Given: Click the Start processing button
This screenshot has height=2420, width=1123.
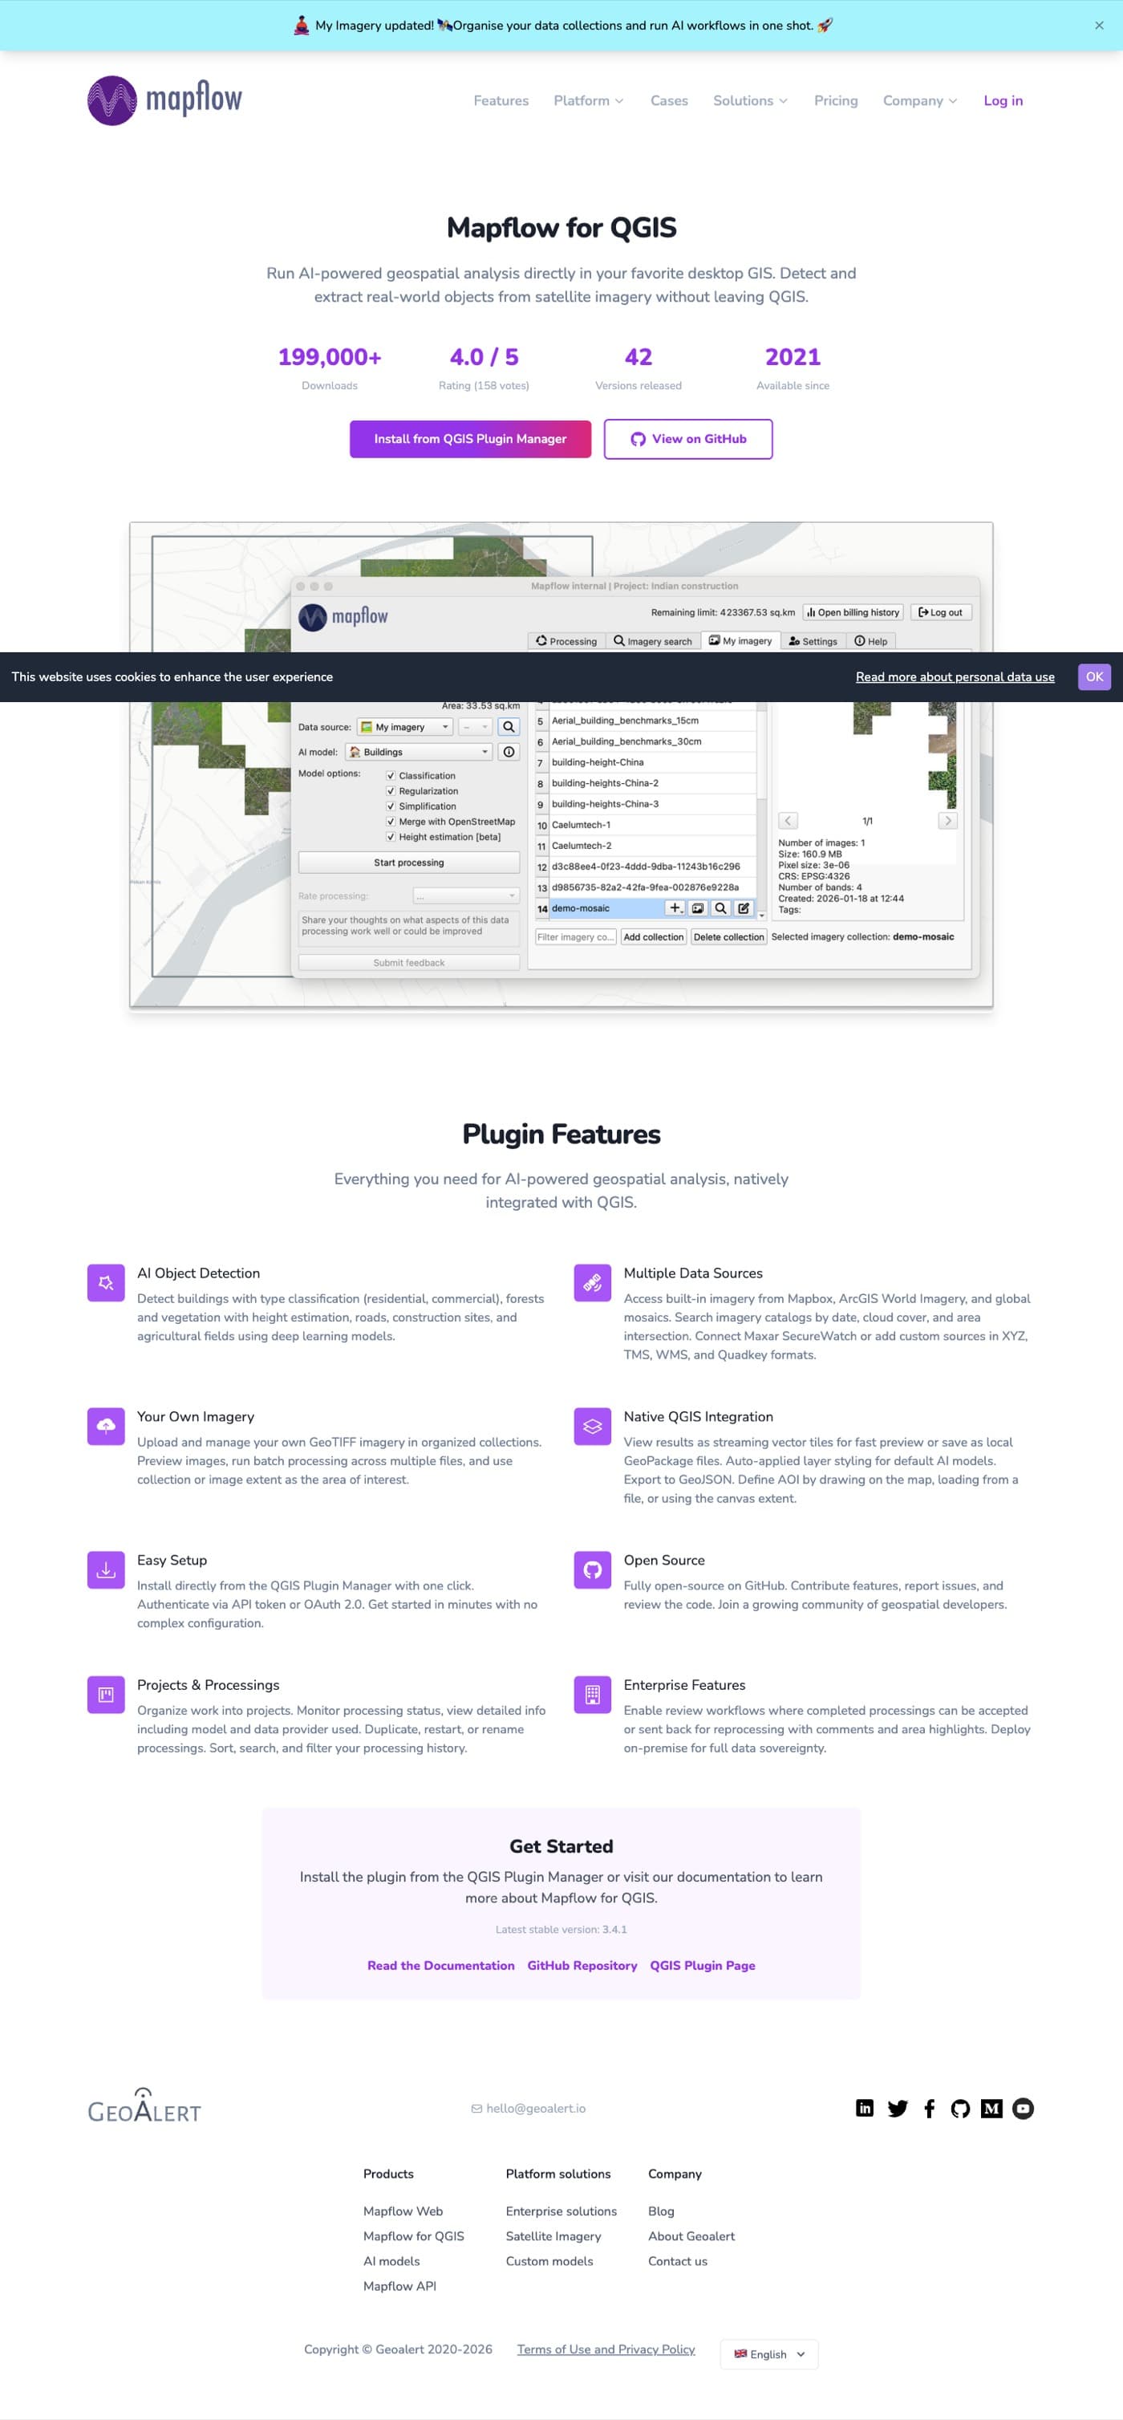Looking at the screenshot, I should click(408, 863).
